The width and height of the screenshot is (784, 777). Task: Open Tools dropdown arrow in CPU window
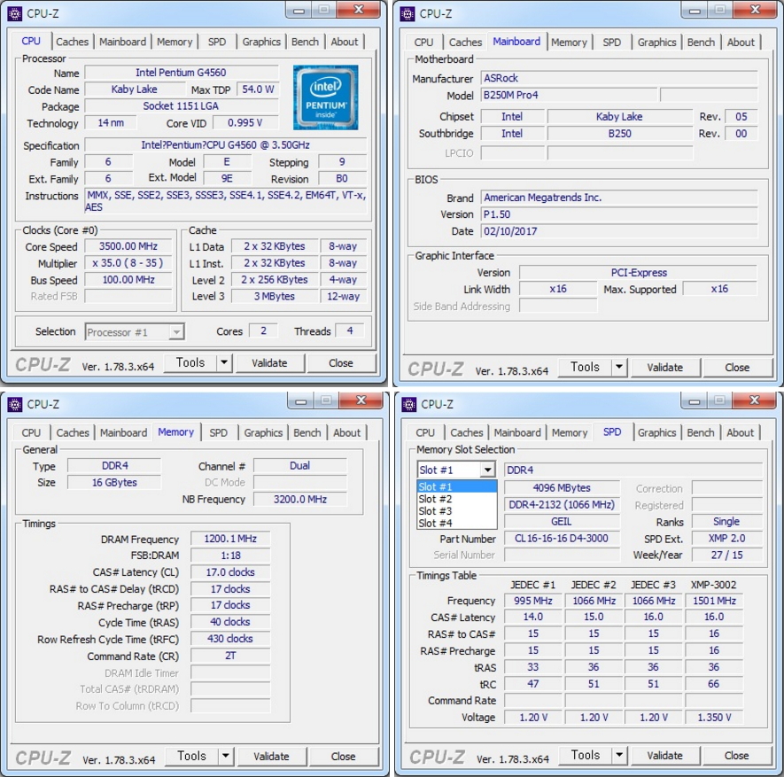(224, 362)
